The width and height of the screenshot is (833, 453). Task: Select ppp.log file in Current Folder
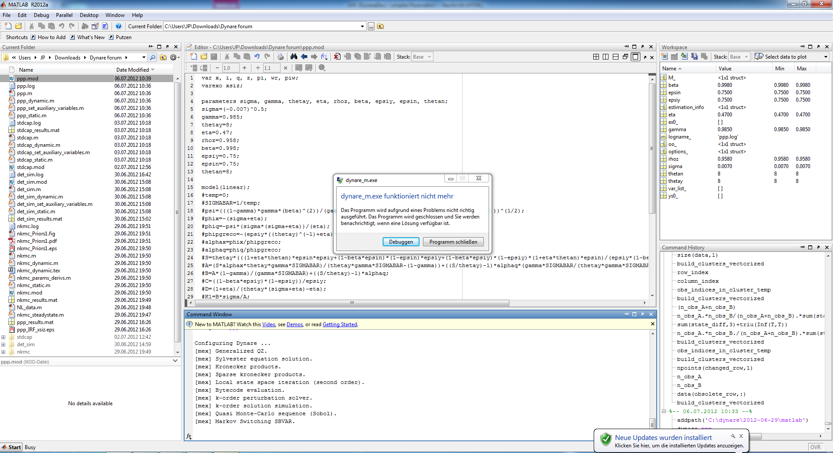point(26,86)
